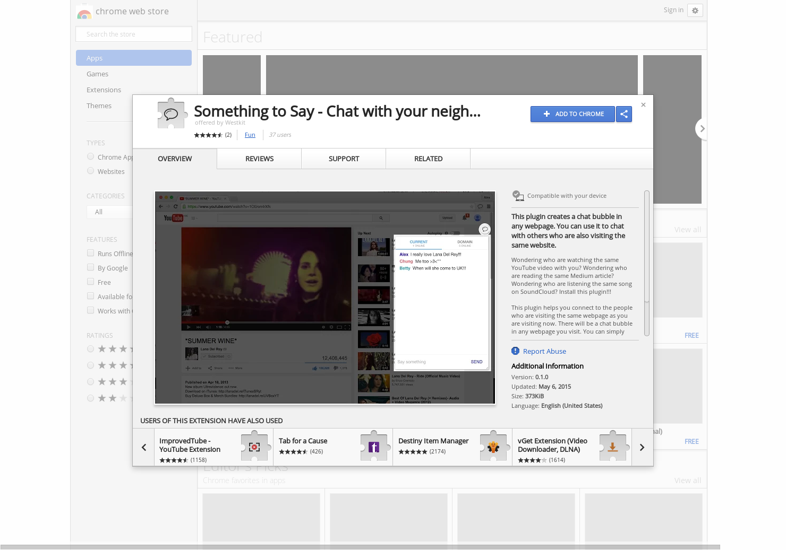Add the extension to Chrome
The height and width of the screenshot is (550, 786).
pos(573,114)
